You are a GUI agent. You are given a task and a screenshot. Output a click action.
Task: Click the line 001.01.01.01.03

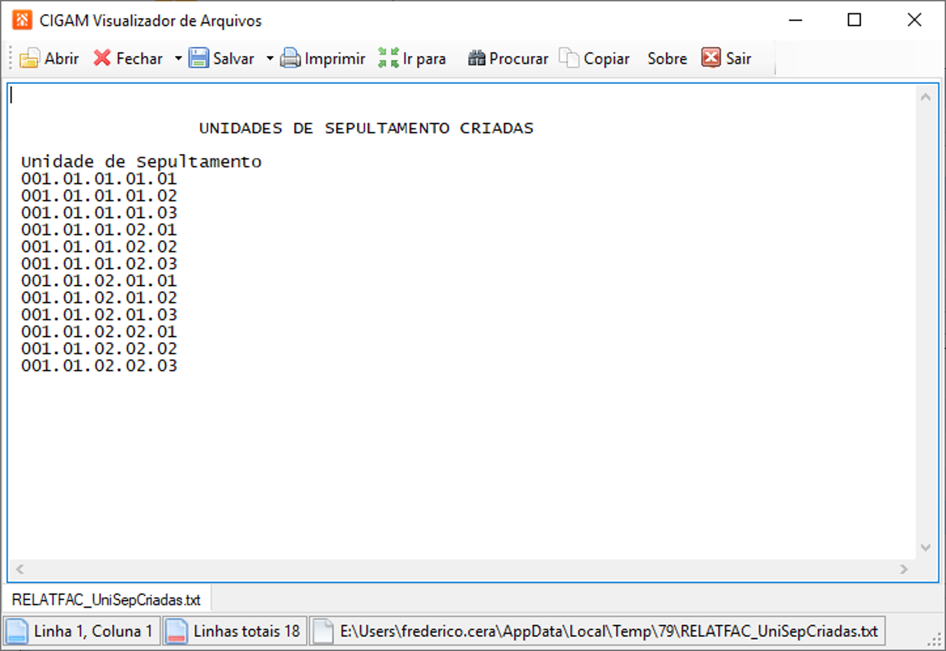point(99,213)
